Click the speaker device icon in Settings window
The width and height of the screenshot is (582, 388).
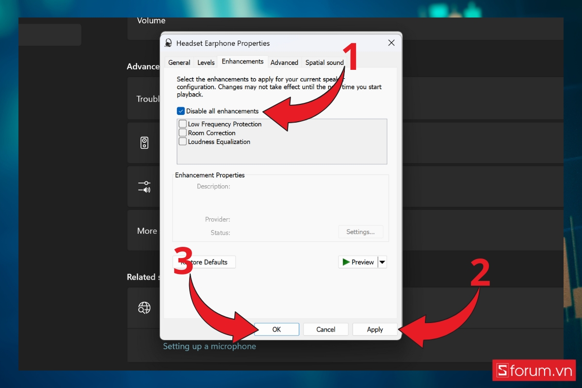pos(144,143)
